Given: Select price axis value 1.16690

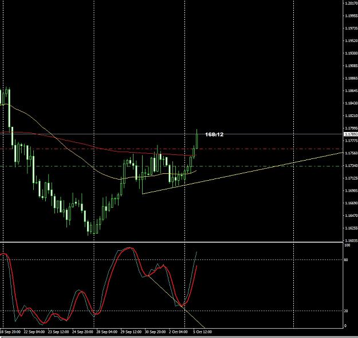Looking at the screenshot, I should pyautogui.click(x=351, y=203).
